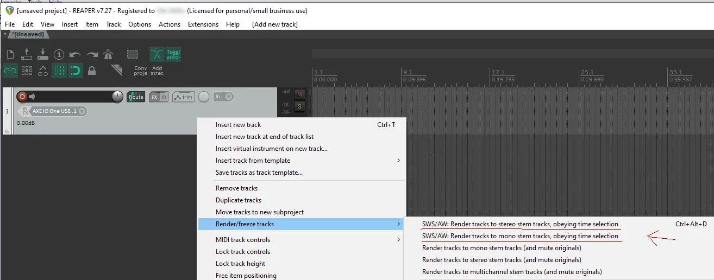This screenshot has height=280, width=714.
Task: Choose Save tracks as track template
Action: [301, 173]
